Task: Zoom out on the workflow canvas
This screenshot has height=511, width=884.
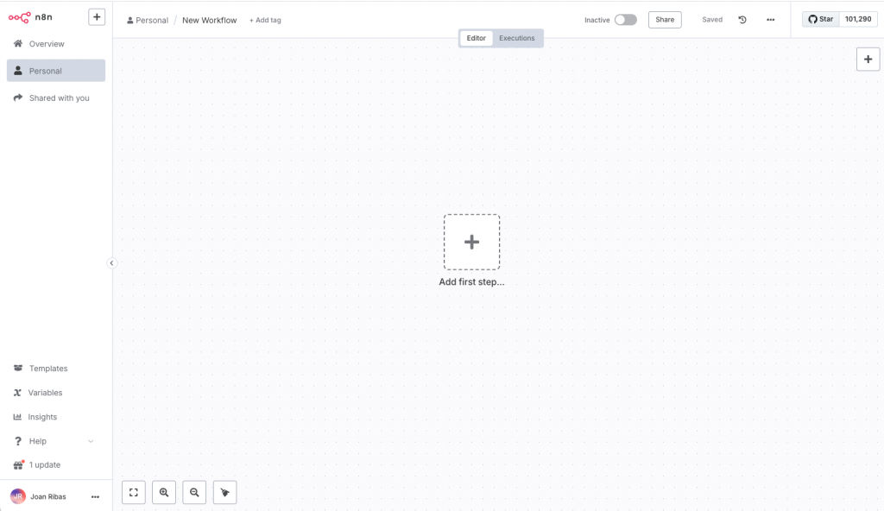Action: pyautogui.click(x=194, y=492)
